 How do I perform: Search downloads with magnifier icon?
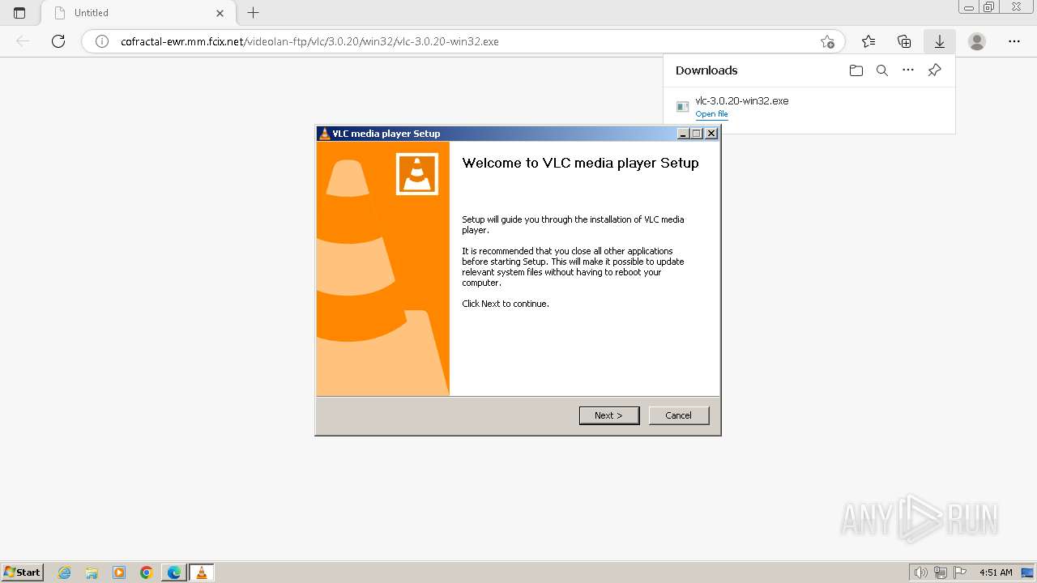[x=882, y=70]
